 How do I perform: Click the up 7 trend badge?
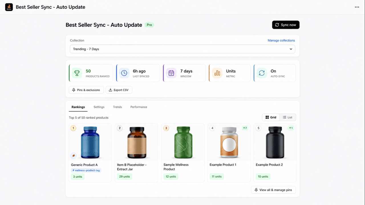pos(245,128)
